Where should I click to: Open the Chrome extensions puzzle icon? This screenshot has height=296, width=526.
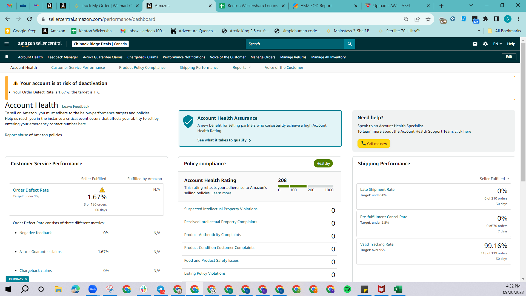pos(486,19)
